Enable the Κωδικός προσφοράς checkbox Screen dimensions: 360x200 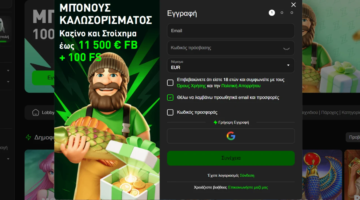coord(170,112)
